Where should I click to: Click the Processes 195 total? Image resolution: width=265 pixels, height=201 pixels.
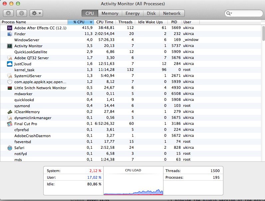(216, 177)
